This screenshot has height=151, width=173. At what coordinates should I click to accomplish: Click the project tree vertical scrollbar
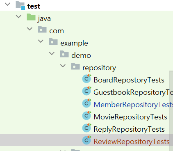171,111
